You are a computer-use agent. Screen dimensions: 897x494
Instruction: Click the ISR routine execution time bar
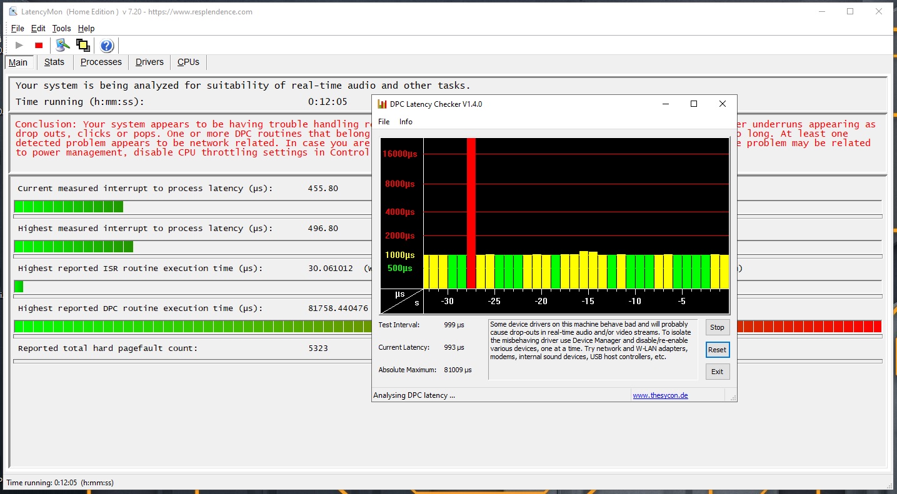pos(19,287)
